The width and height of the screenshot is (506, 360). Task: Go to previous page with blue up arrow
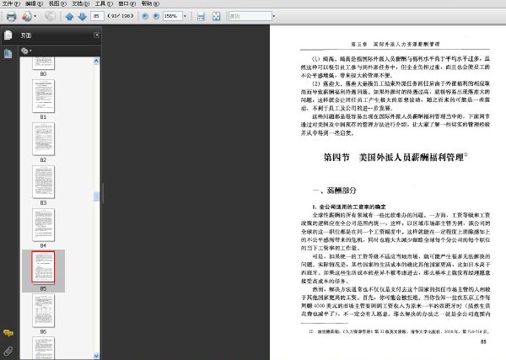coord(69,17)
